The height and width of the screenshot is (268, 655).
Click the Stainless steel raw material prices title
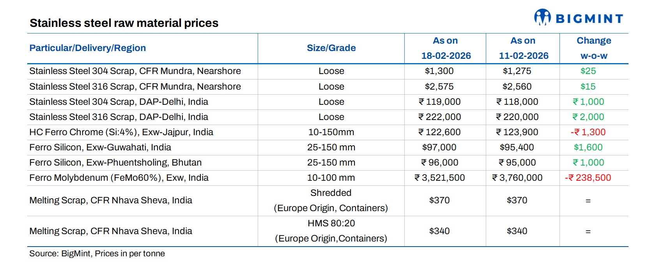click(124, 23)
